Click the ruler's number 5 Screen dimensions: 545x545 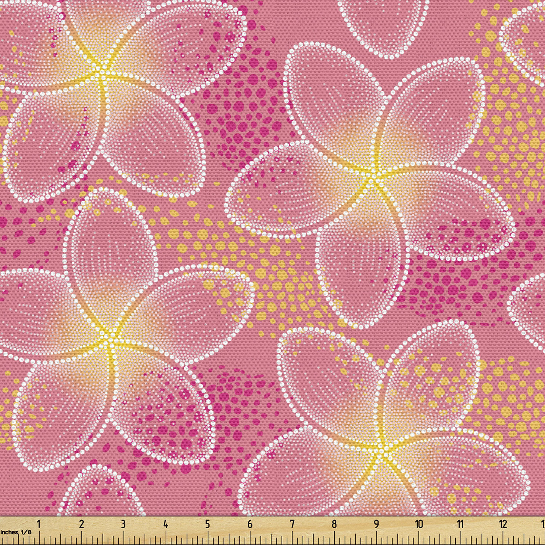[x=207, y=524]
